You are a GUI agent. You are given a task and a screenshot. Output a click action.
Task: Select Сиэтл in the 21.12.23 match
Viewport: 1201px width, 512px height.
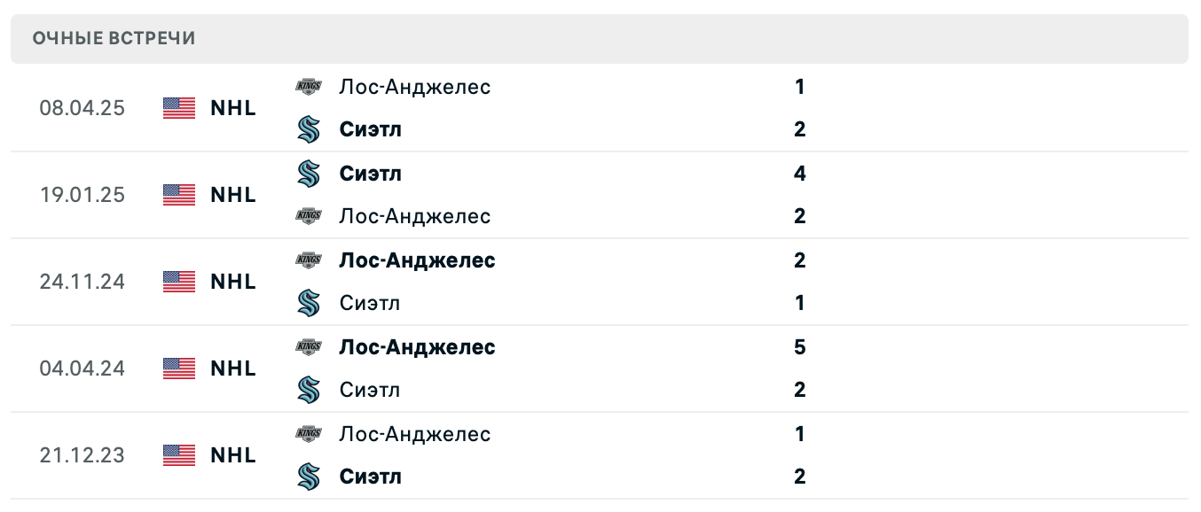pyautogui.click(x=370, y=477)
